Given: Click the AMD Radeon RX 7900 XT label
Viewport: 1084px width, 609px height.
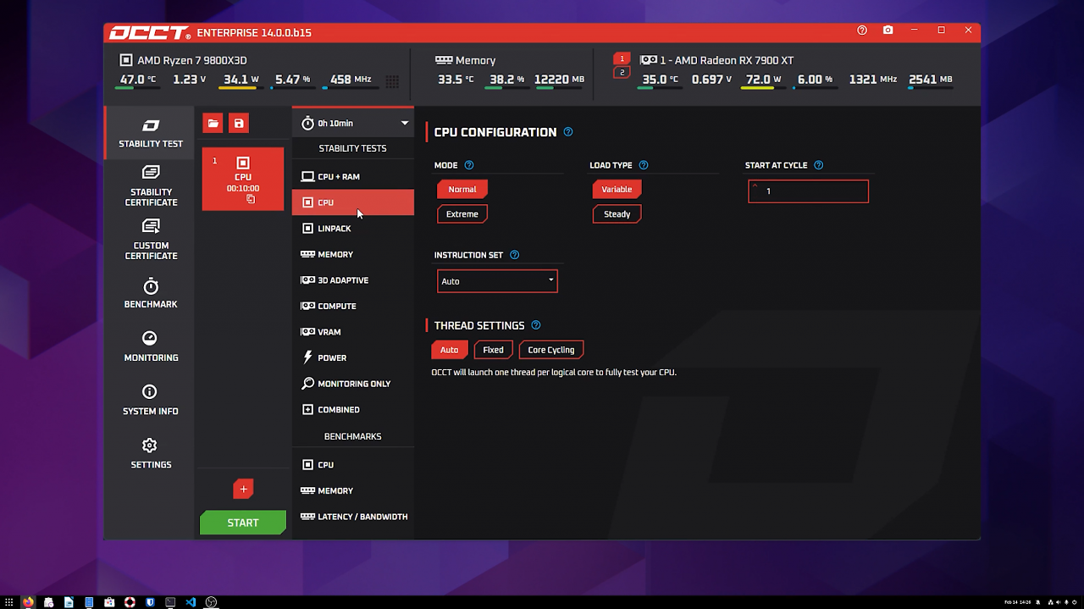Looking at the screenshot, I should tap(727, 60).
